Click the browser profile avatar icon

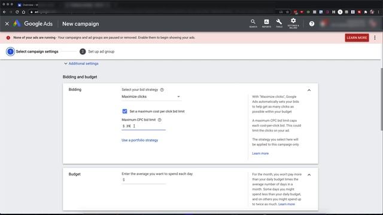point(372,12)
